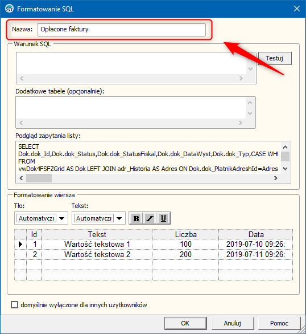Select row with Wartość tekstowa 2
This screenshot has height=334, width=306.
(x=154, y=254)
